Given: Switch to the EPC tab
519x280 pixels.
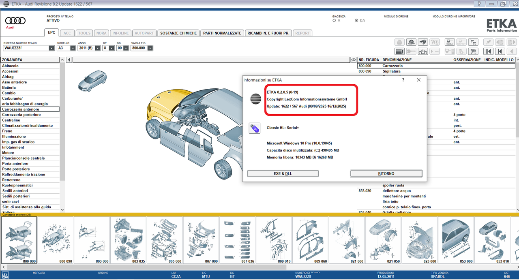Looking at the screenshot, I should click(x=51, y=33).
